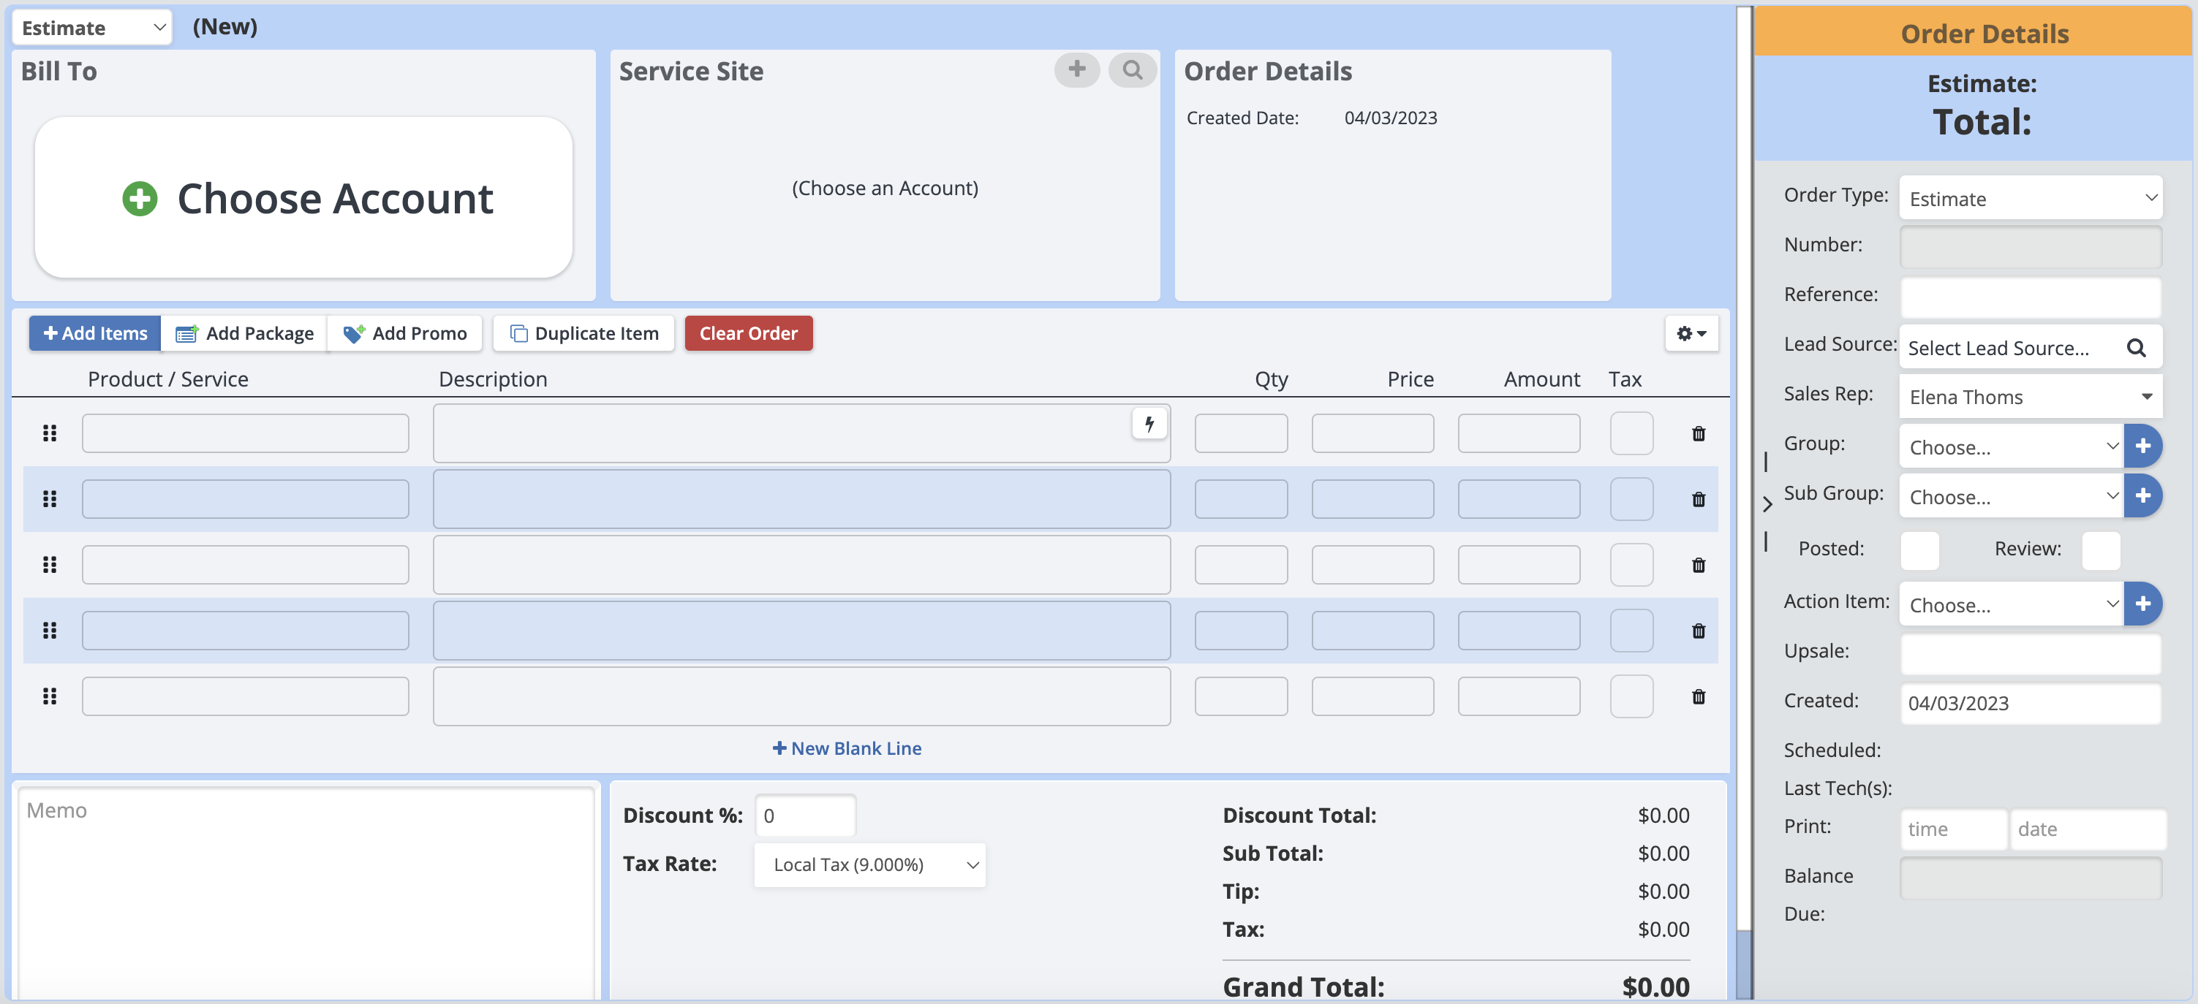Grab the drag handle of the second row
2198x1004 pixels.
click(50, 499)
